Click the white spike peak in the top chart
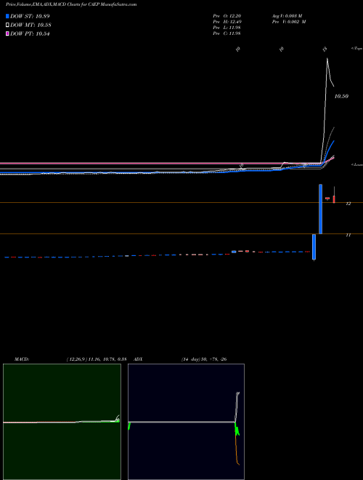 (327, 58)
